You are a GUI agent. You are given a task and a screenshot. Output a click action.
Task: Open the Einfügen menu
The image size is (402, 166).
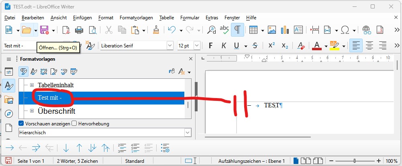[x=82, y=18]
